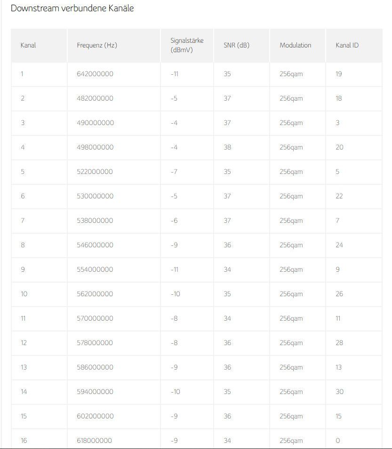The image size is (392, 449).
Task: Click the SNR value 38 in the 498000000 row
Action: pos(227,147)
